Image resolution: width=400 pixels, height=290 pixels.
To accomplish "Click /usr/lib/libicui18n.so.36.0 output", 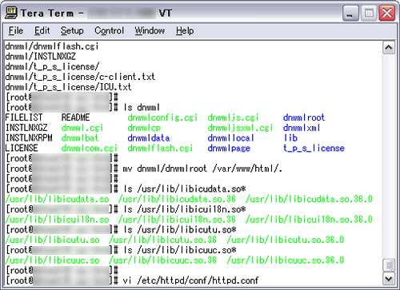I will pos(309,220).
